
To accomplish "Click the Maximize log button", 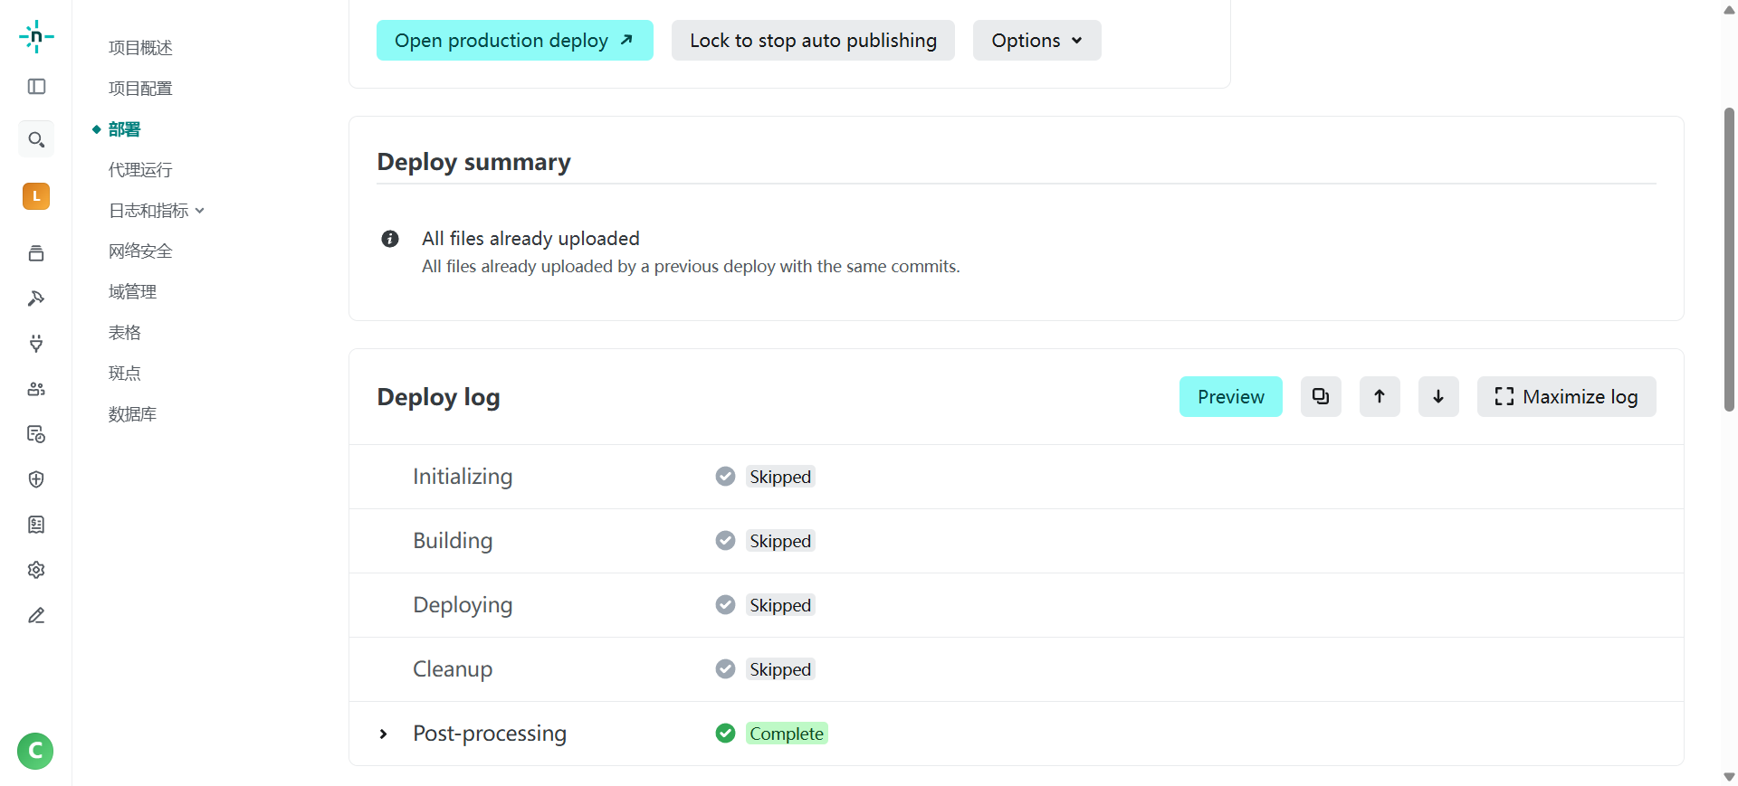I will (x=1567, y=396).
